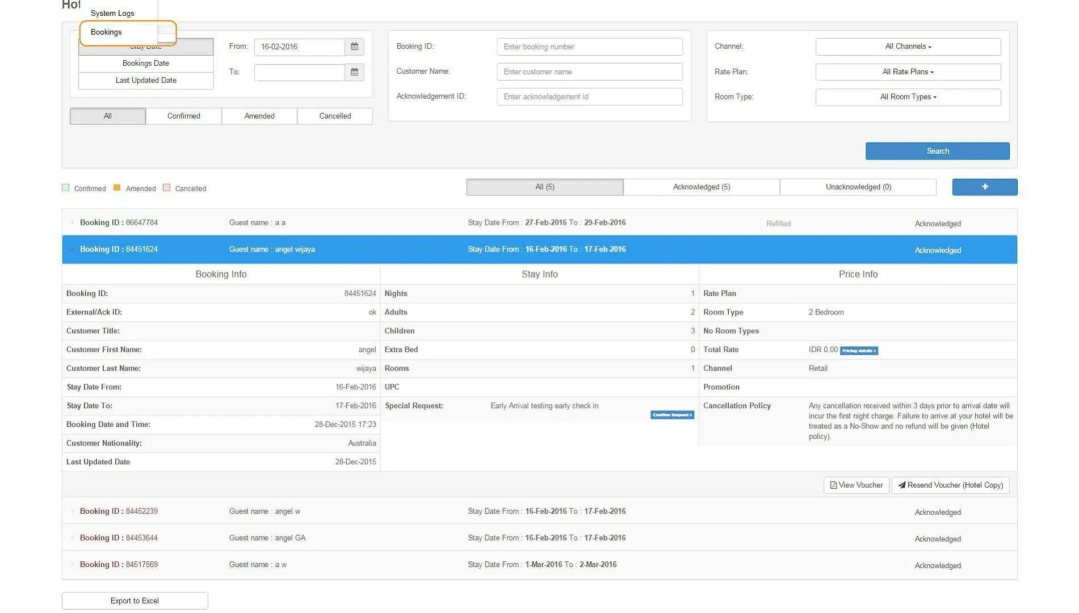Click the Search button
The height and width of the screenshot is (613, 1079).
pyautogui.click(x=937, y=151)
